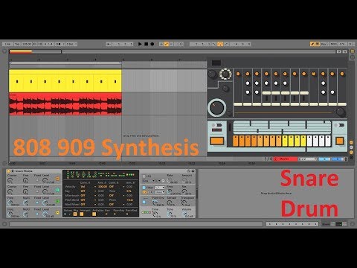357x268 pixels.
Task: Open MIDI Map Mode switch
Action: point(334,44)
